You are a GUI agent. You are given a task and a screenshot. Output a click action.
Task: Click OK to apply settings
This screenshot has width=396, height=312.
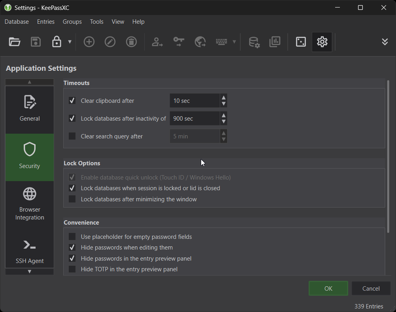328,288
